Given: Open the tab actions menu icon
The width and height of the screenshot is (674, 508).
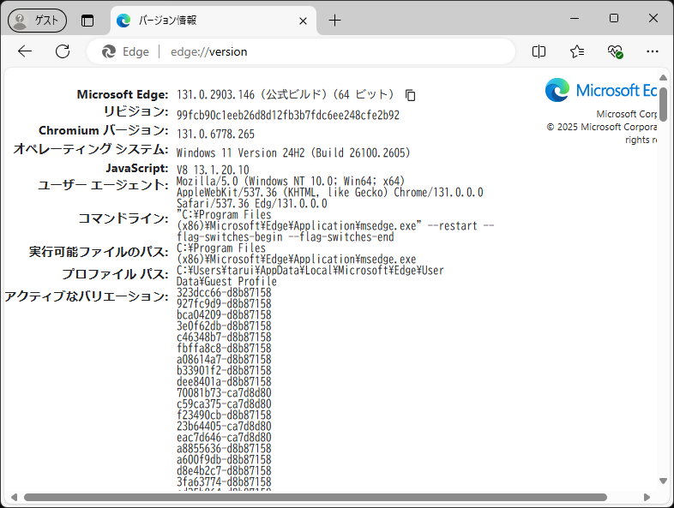Looking at the screenshot, I should tap(87, 21).
